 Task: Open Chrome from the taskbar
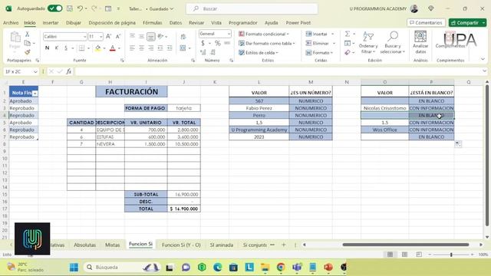click(281, 268)
